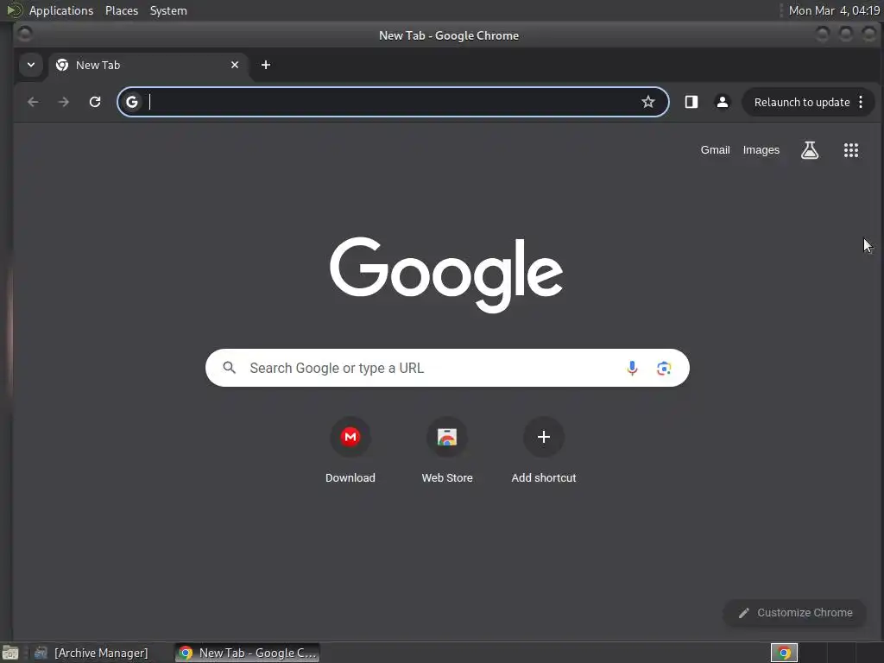
Task: Expand the tab search dropdown
Action: pos(31,65)
